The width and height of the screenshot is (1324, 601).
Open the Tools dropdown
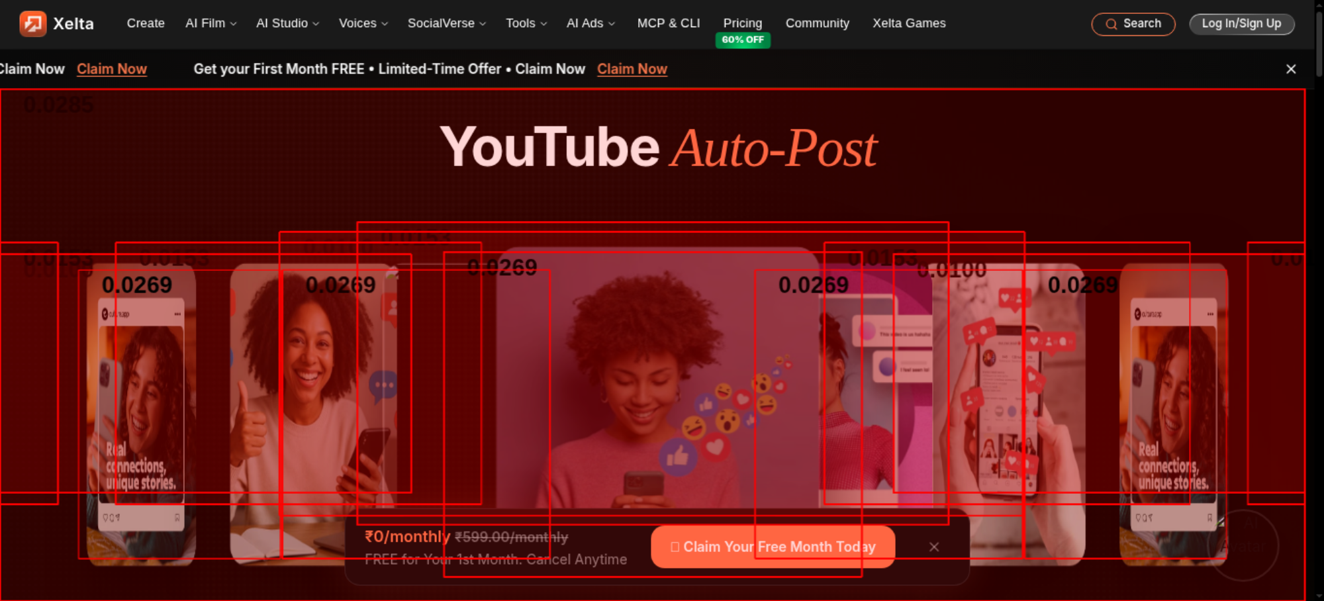pos(526,23)
